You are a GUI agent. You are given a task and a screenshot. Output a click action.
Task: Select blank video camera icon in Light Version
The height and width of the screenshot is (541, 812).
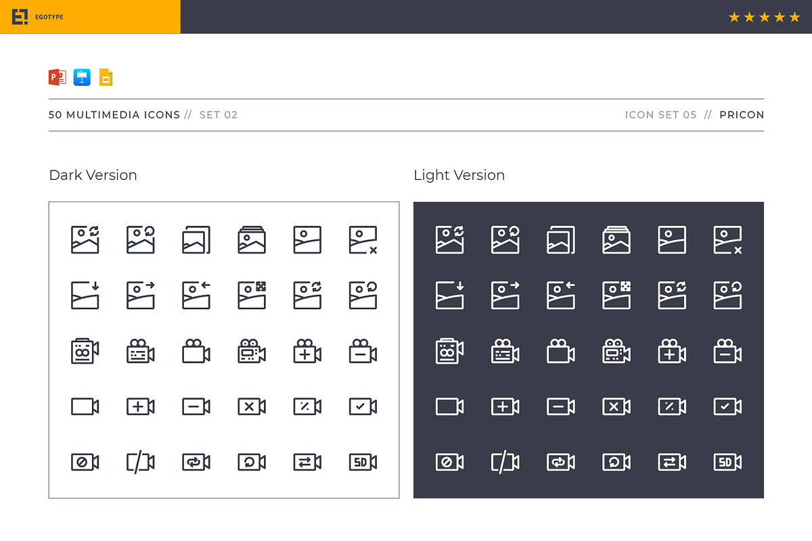[450, 406]
